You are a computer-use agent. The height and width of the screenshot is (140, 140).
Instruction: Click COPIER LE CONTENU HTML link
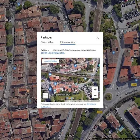click(53, 53)
